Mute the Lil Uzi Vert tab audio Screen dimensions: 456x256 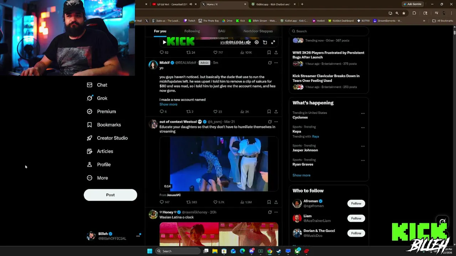click(x=191, y=4)
